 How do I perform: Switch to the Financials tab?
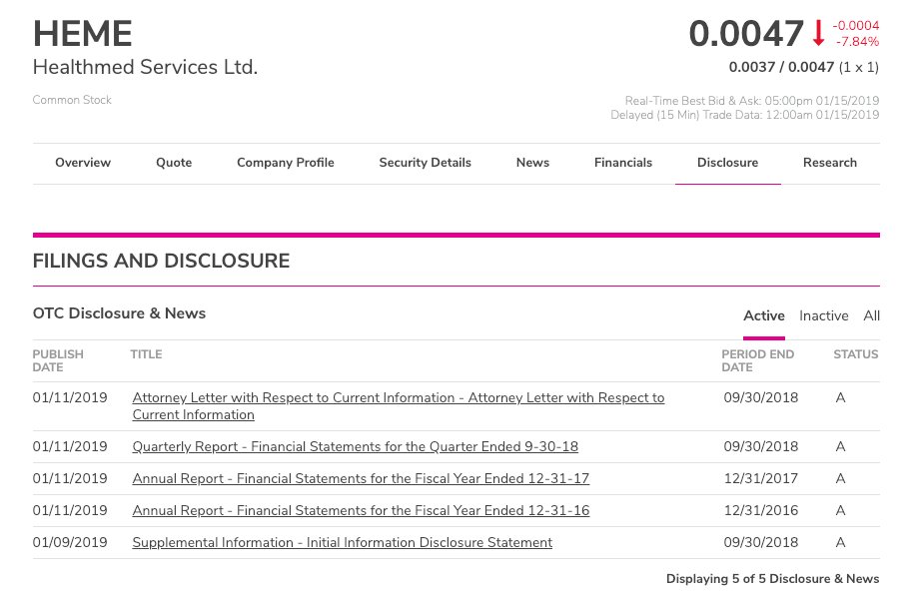click(623, 163)
